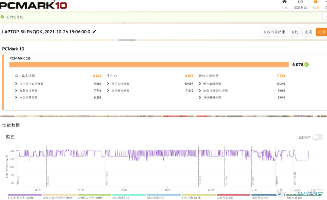Click the score value 9 256
Viewport: 327px width, 200px height.
pos(97,98)
